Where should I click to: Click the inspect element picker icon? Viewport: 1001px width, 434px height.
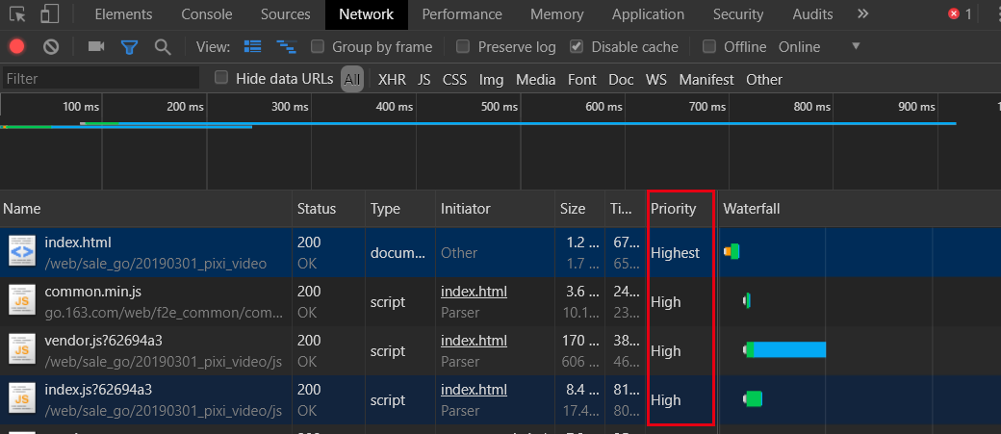point(18,14)
